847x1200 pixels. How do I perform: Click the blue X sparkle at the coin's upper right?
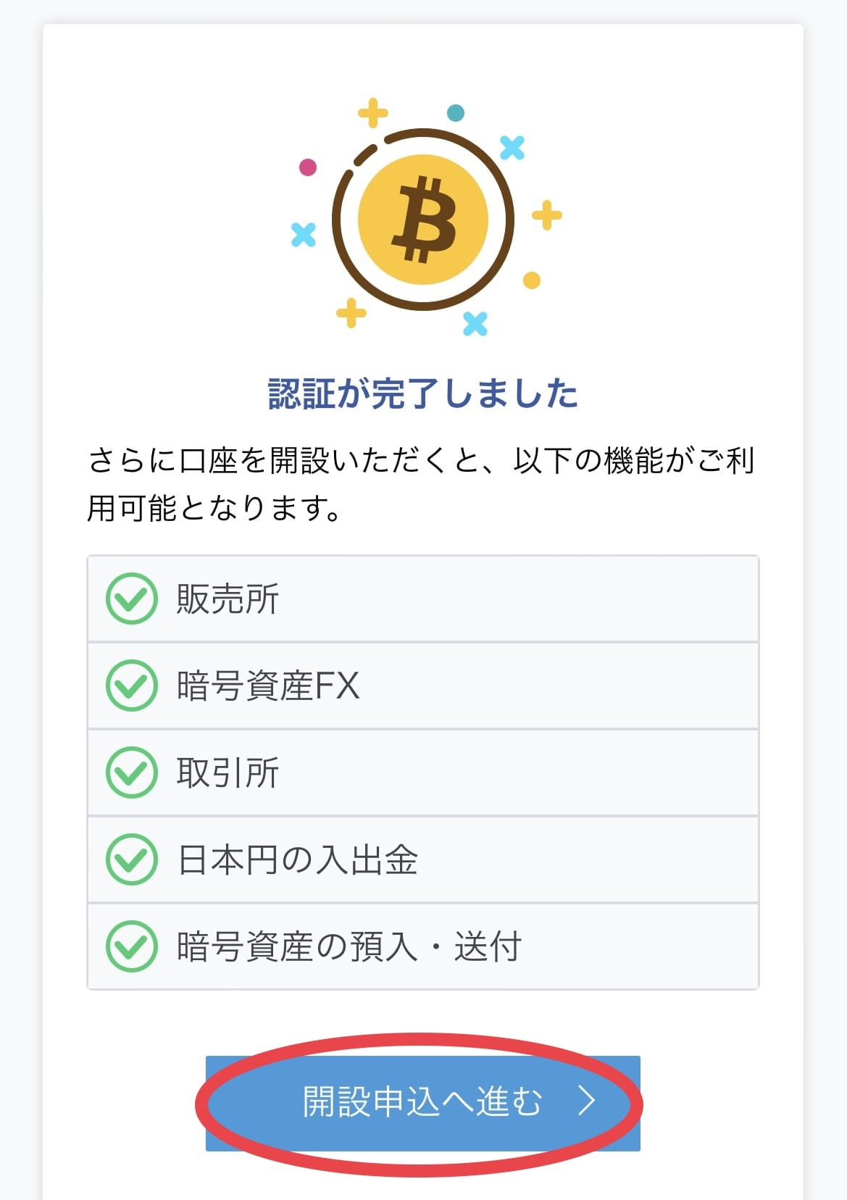(x=512, y=148)
